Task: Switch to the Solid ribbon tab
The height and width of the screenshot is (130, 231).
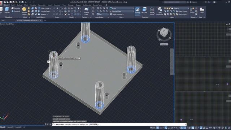Action: point(13,5)
